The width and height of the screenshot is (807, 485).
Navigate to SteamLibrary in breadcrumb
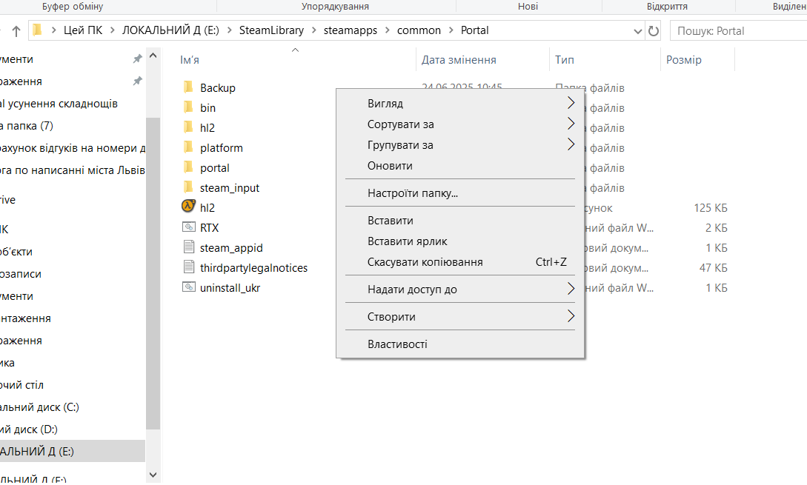(271, 30)
